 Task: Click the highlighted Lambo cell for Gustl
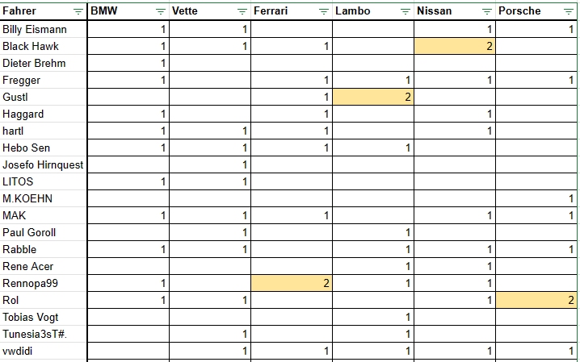[x=372, y=97]
